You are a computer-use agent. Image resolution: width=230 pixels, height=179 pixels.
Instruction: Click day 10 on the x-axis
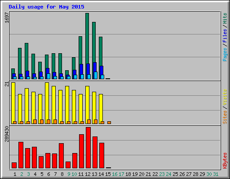74,174
